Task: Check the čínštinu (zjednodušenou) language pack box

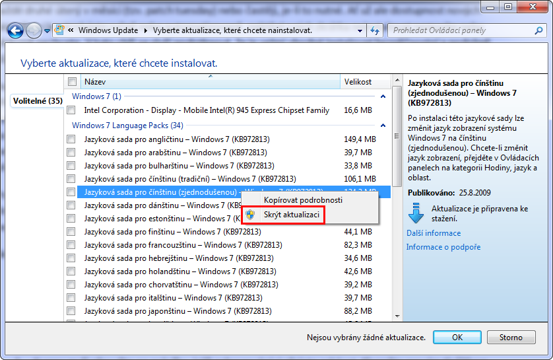Action: point(71,192)
